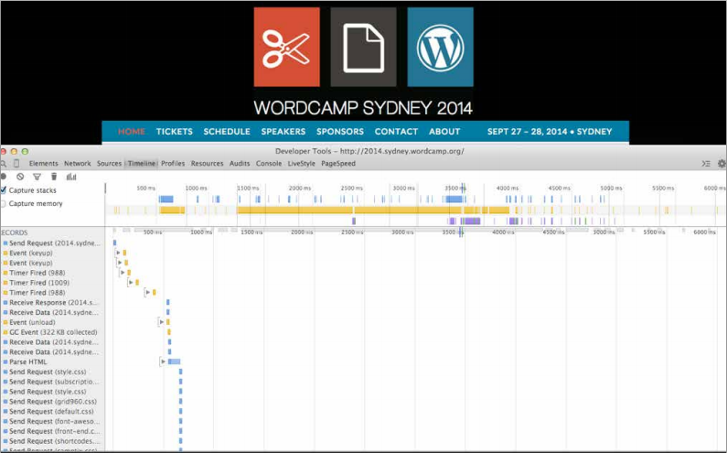The width and height of the screenshot is (727, 453).
Task: Switch to the PageSpeed tab
Action: [338, 164]
